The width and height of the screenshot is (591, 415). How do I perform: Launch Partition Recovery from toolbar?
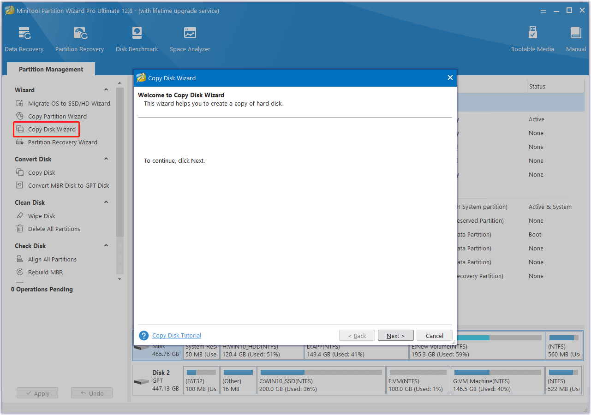click(79, 39)
